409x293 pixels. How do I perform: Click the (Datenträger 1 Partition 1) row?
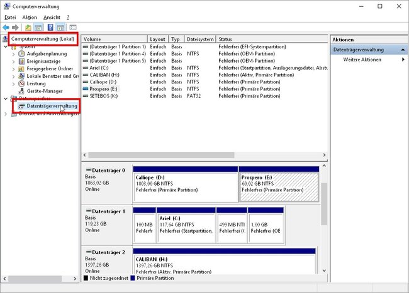[x=204, y=47]
